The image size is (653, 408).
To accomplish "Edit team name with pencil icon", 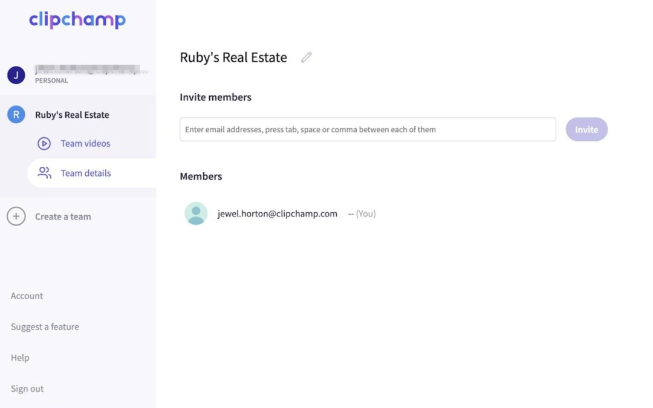I will click(307, 57).
